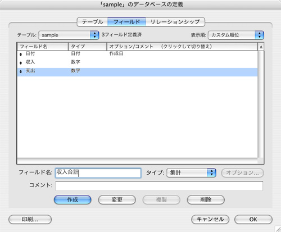
Task: Open the タイプ 集計 dropdown
Action: (191, 172)
